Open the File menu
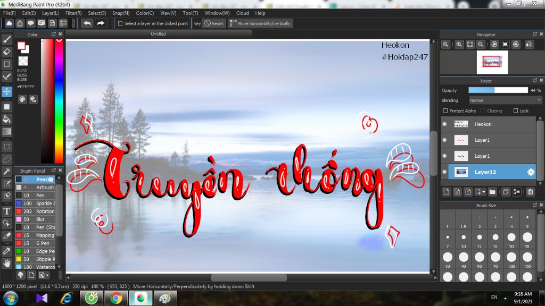Image resolution: width=545 pixels, height=306 pixels. [10, 13]
